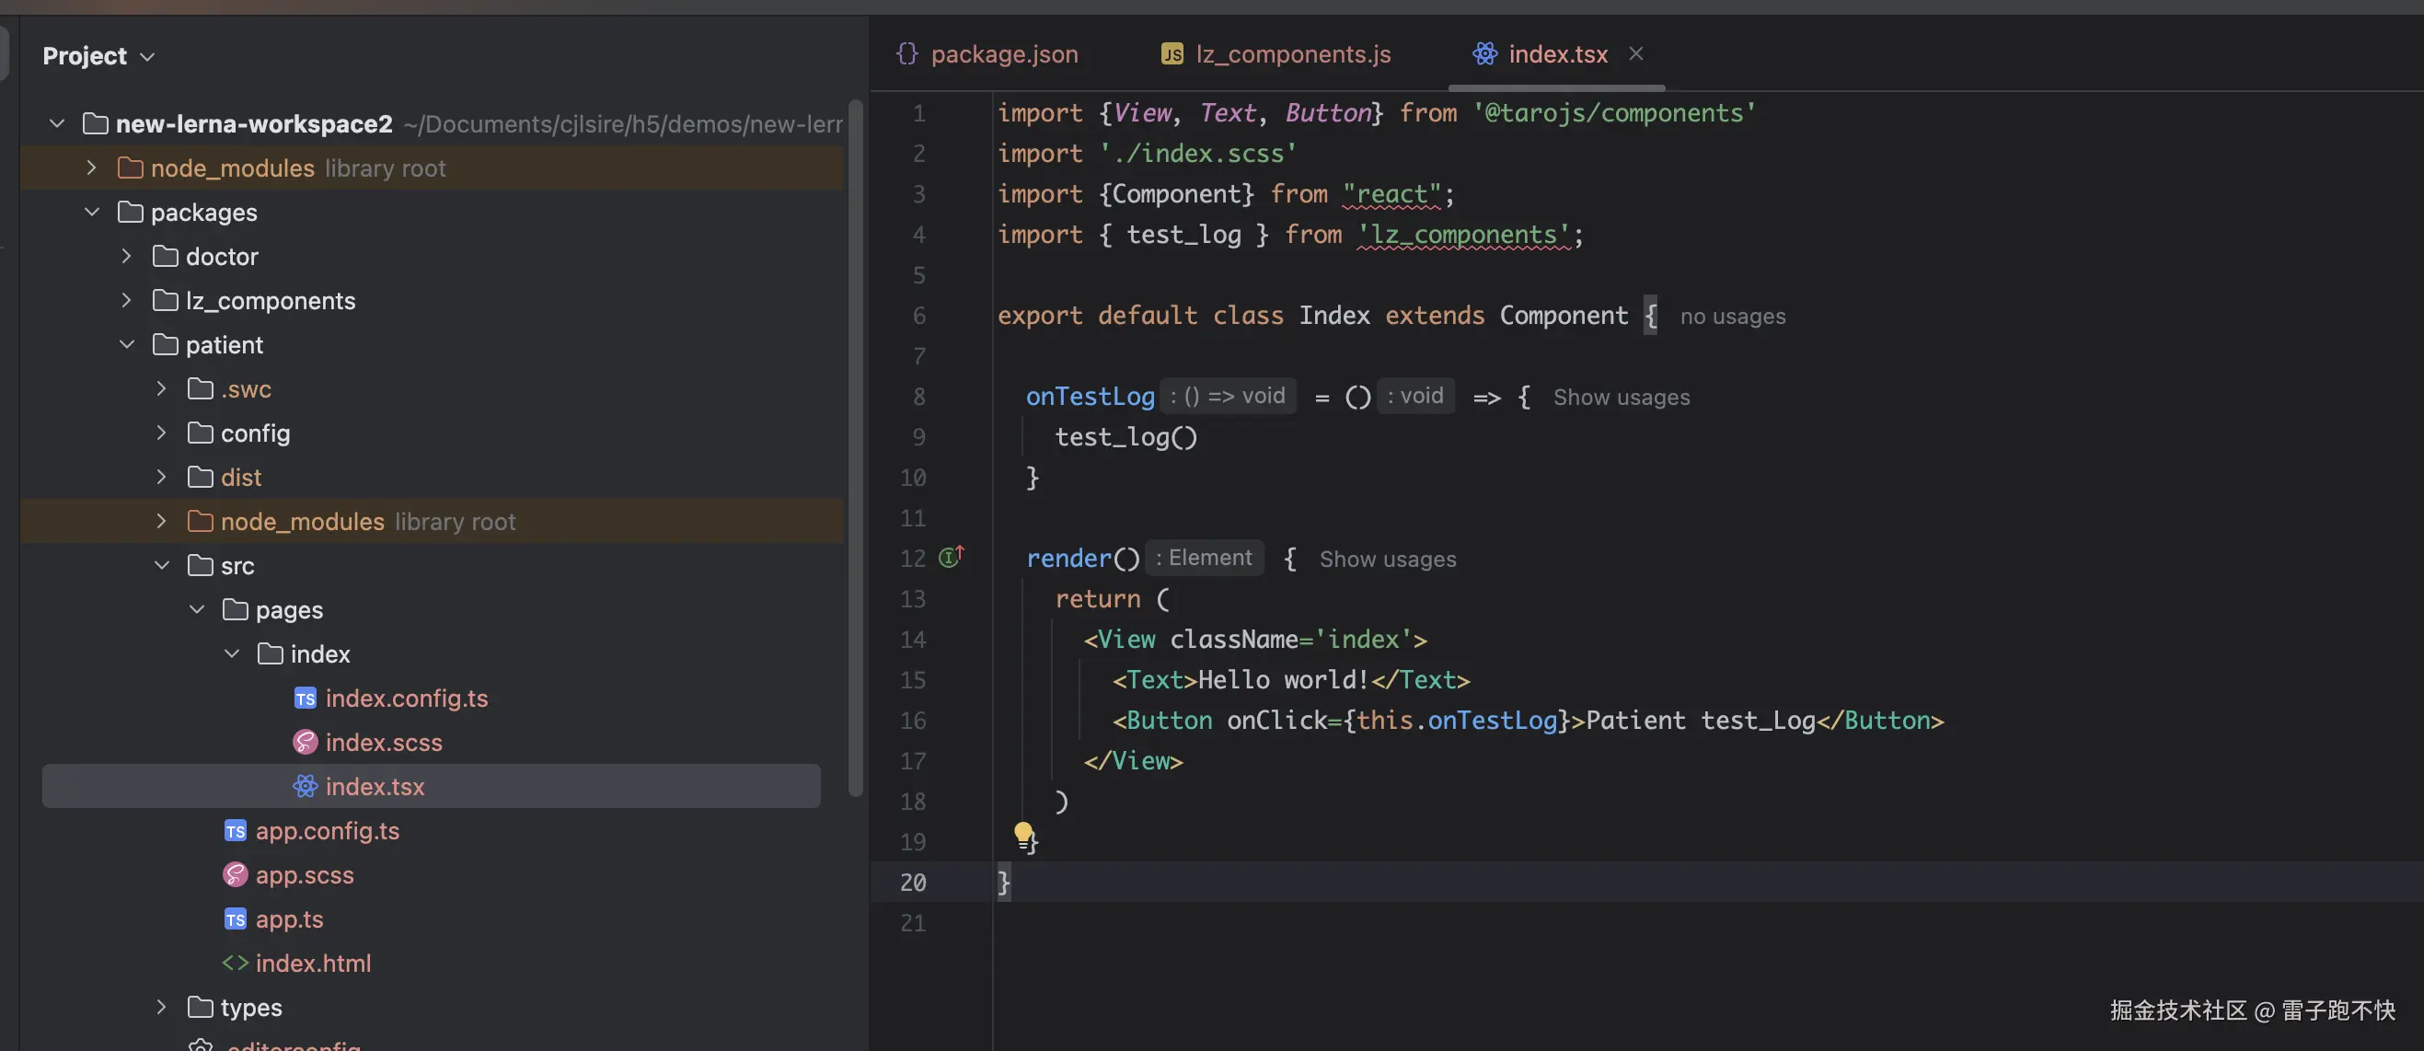Click Show usages hint beside render()

pos(1387,559)
